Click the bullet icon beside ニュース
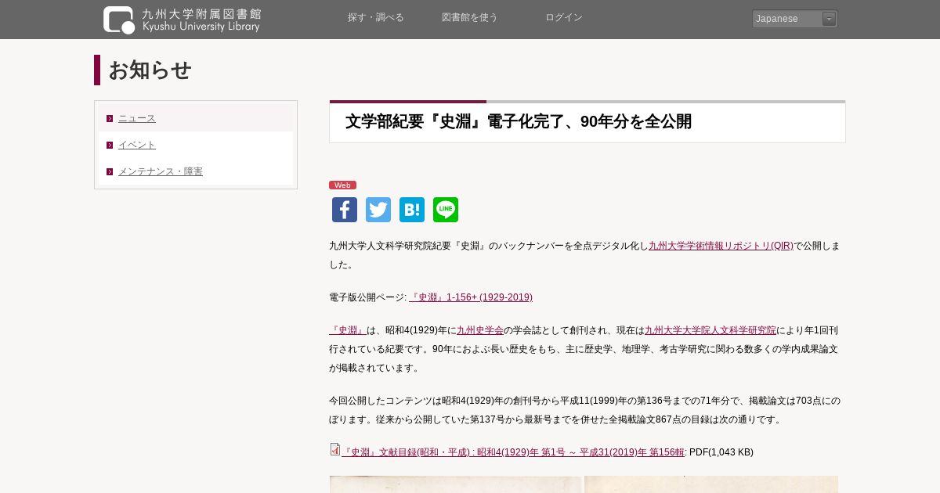The height and width of the screenshot is (493, 940). point(110,119)
